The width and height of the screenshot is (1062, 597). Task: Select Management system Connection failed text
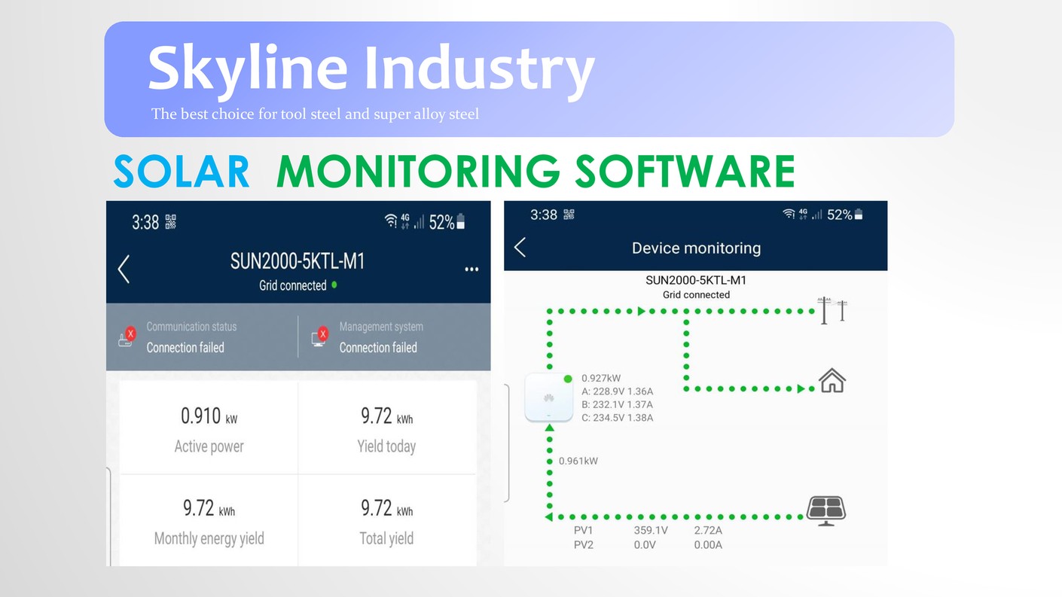(378, 347)
